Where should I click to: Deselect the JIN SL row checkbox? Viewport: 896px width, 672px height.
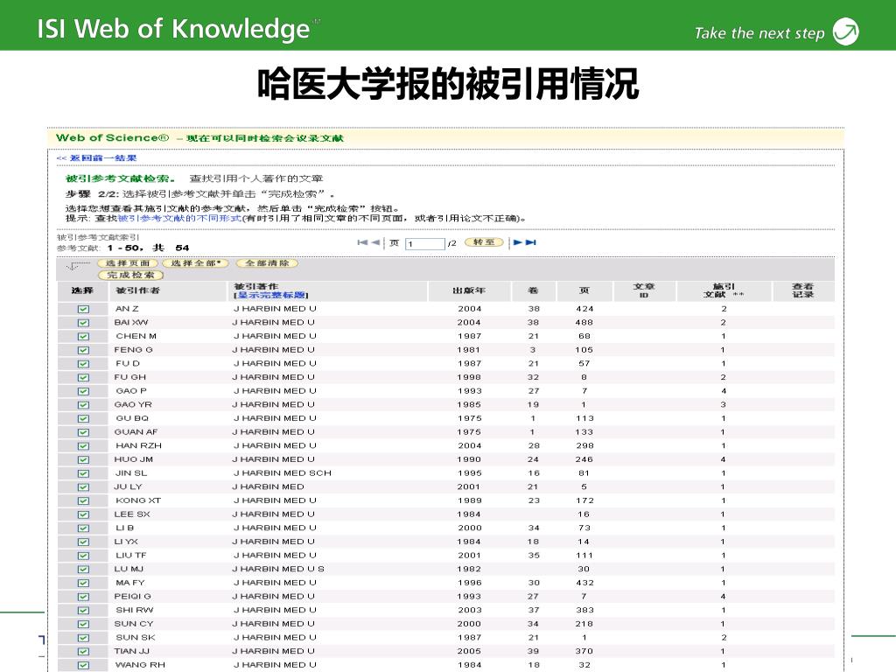point(83,473)
